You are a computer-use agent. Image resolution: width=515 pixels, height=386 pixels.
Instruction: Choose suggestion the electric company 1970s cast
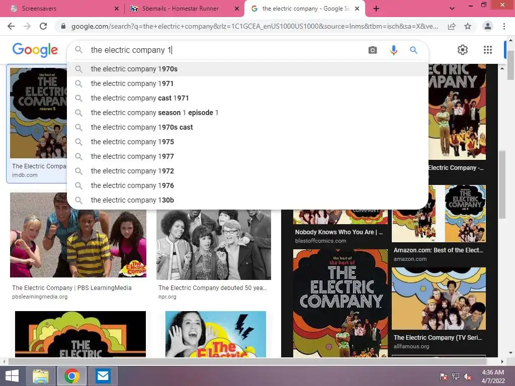click(247, 127)
